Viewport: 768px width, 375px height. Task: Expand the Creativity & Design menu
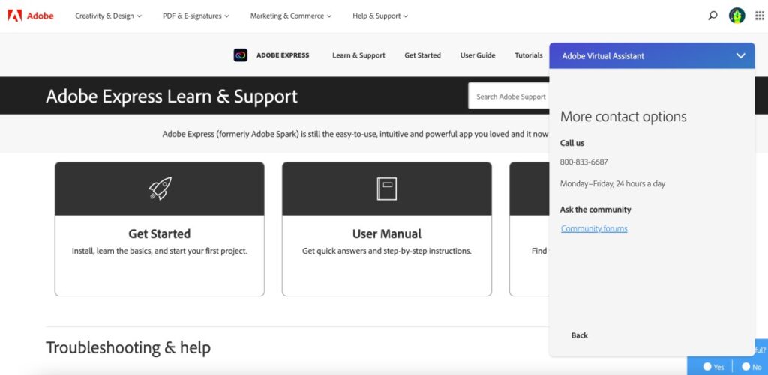coord(108,16)
